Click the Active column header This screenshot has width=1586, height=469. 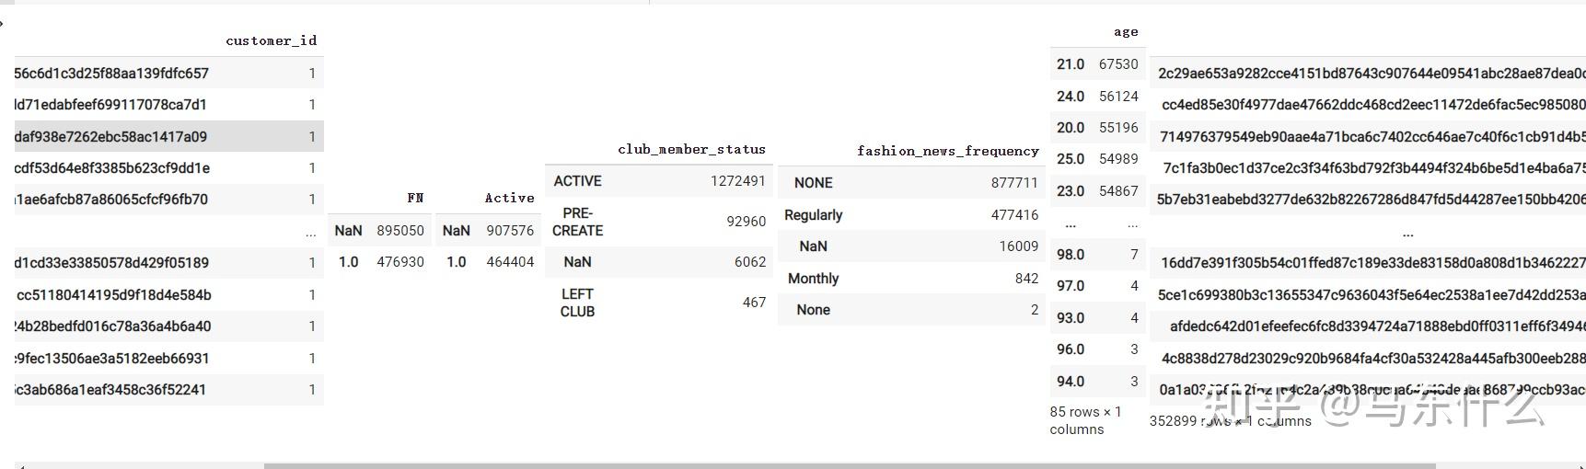click(x=509, y=198)
